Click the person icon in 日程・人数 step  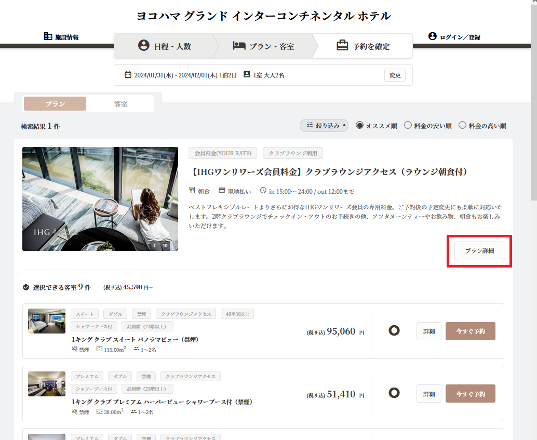pos(144,45)
